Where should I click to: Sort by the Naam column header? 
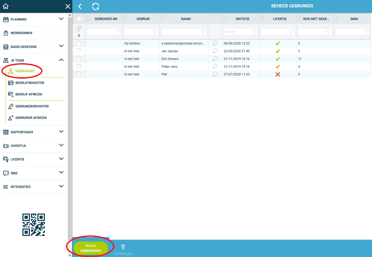pyautogui.click(x=186, y=19)
